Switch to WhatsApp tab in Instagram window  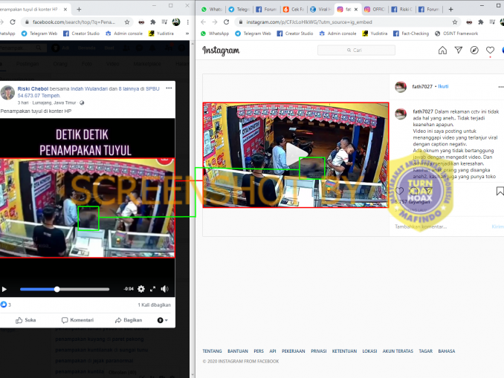pyautogui.click(x=211, y=10)
